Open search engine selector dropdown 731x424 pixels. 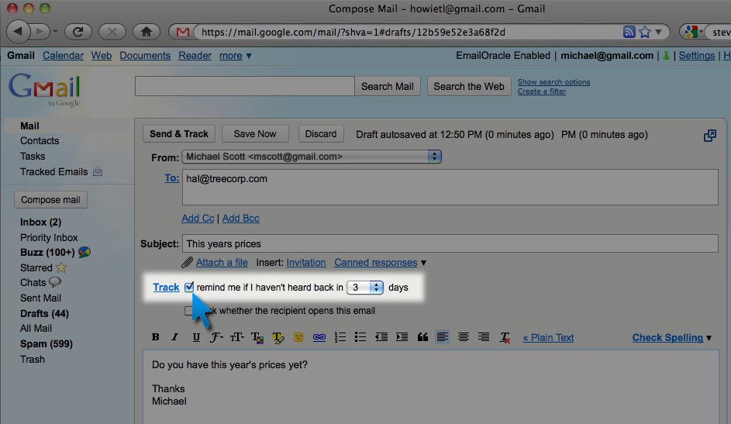pos(693,32)
